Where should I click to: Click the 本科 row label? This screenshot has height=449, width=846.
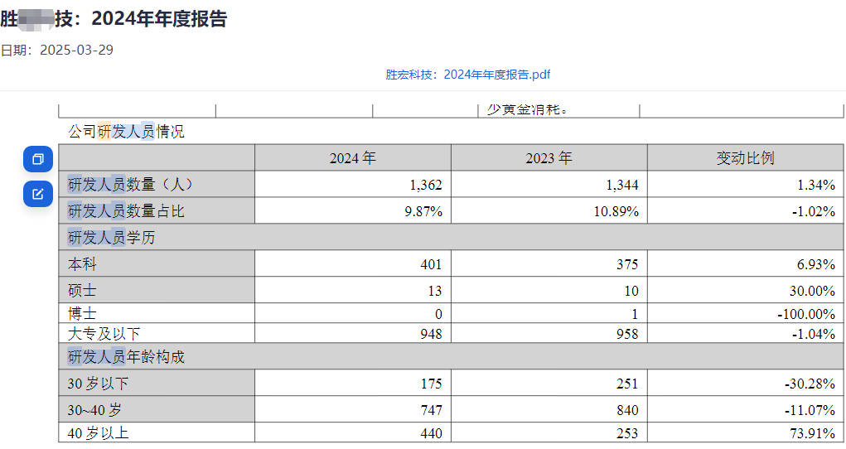coord(82,264)
